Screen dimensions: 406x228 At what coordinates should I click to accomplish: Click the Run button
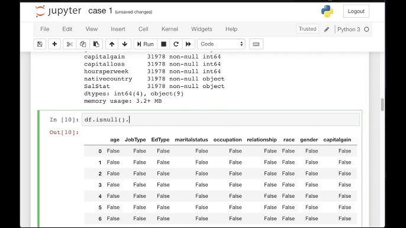coord(145,44)
